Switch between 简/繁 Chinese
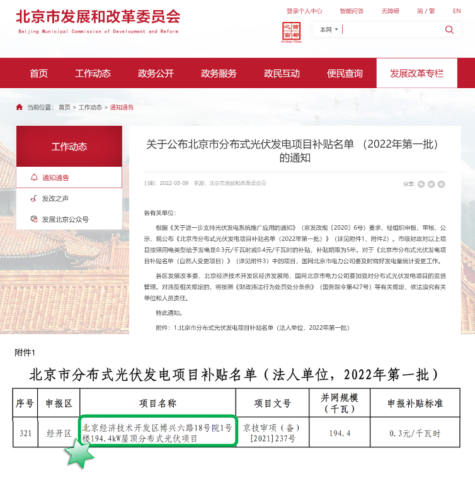475x482 pixels. coord(426,11)
